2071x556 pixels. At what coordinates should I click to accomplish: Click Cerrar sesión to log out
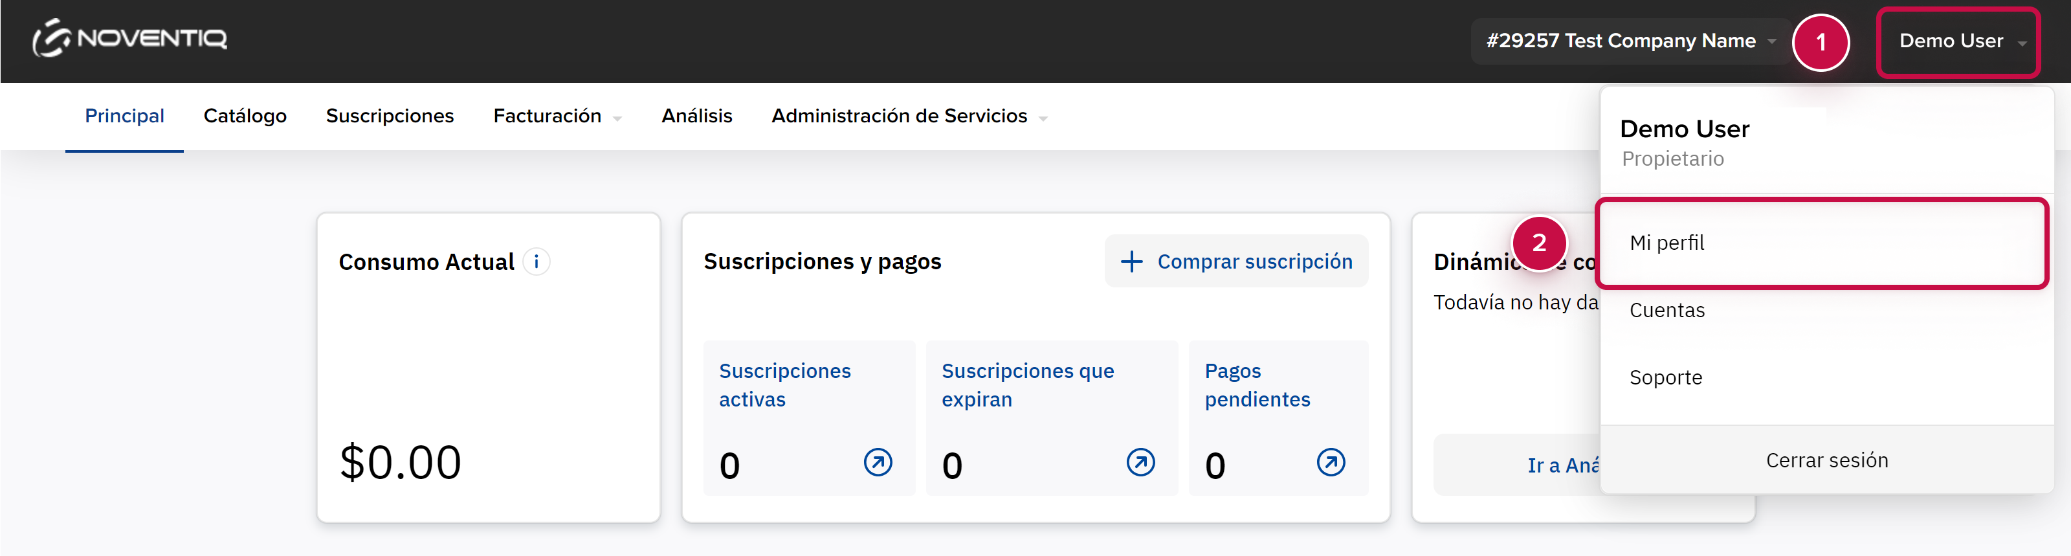[1826, 460]
